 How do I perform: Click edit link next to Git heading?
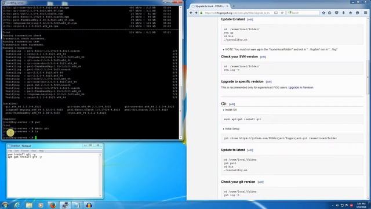232,105
